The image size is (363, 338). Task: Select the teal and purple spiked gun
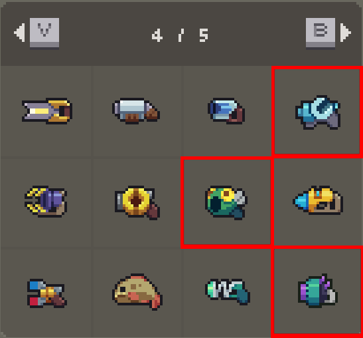click(x=318, y=291)
